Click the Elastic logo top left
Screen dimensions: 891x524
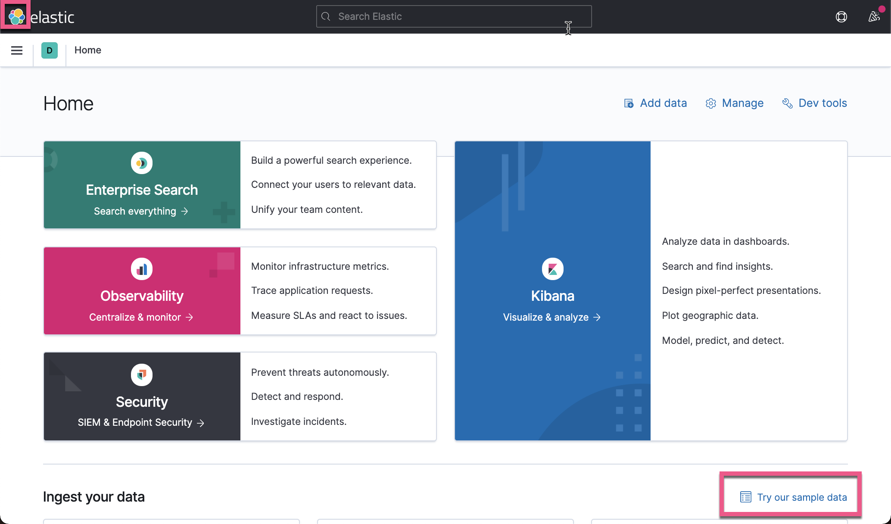(x=16, y=16)
